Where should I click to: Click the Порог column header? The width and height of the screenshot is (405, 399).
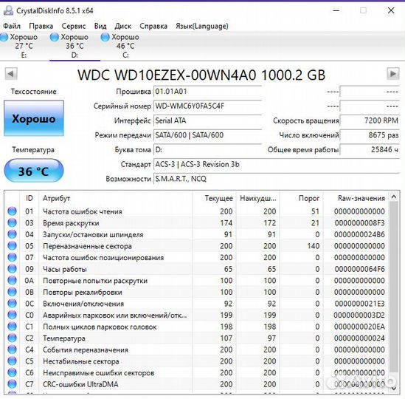click(301, 198)
